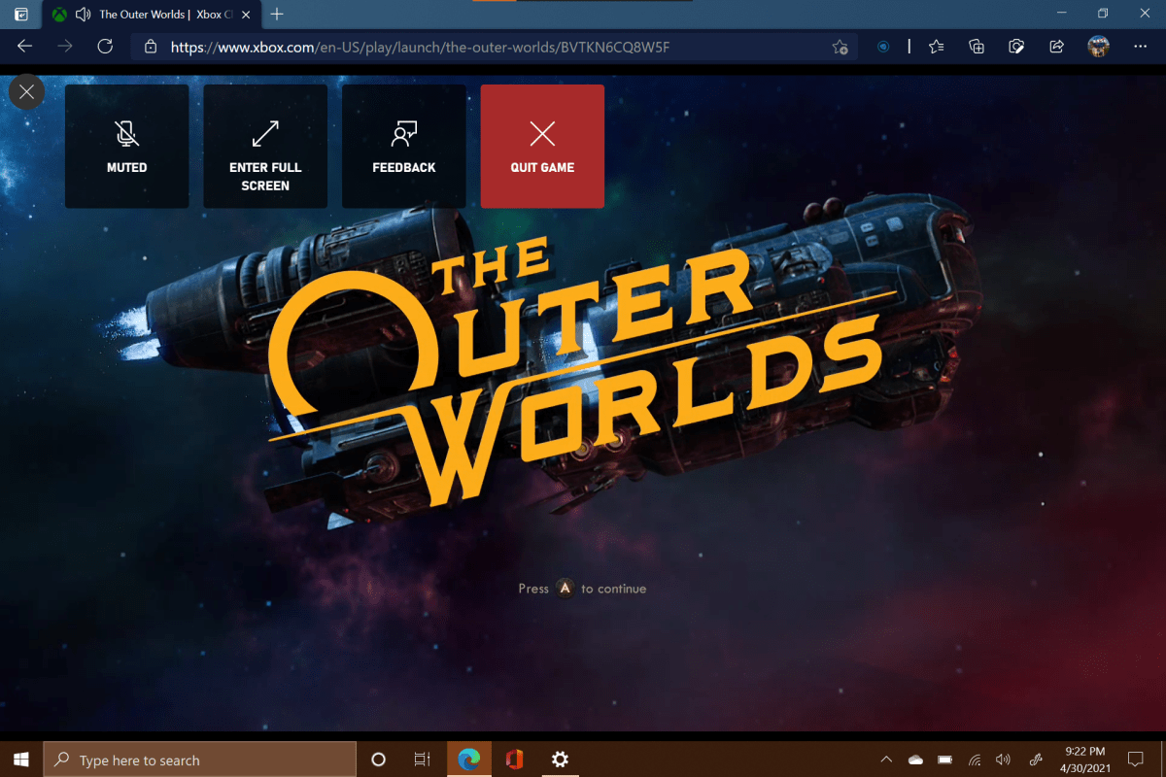This screenshot has height=777, width=1166.
Task: Open the Collections icon
Action: click(x=977, y=47)
